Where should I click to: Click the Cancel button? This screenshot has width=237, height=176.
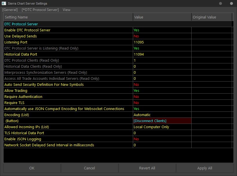coord(89,168)
